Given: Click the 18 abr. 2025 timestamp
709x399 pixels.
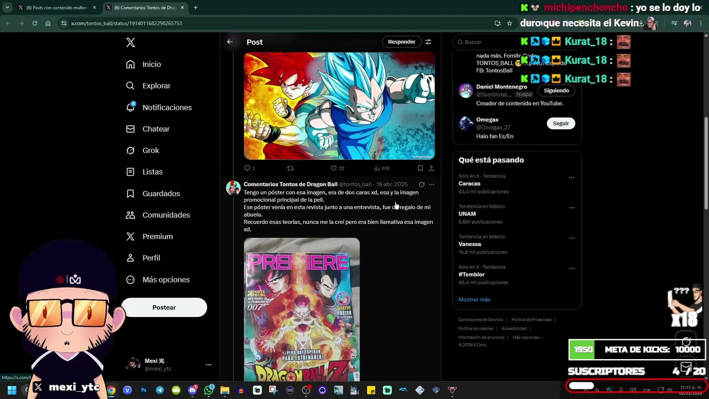Looking at the screenshot, I should pyautogui.click(x=392, y=184).
